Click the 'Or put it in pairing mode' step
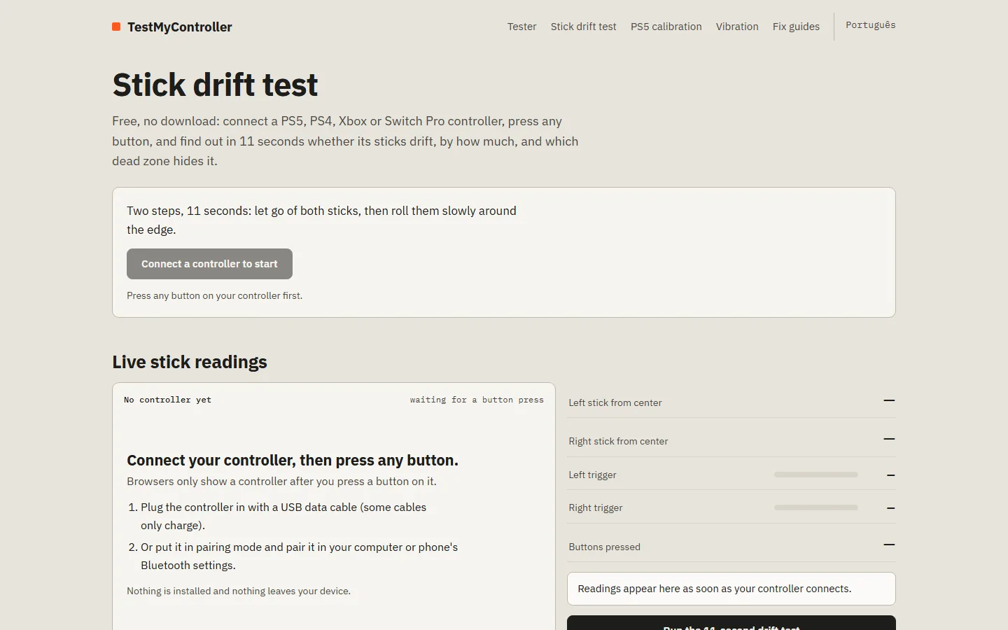 pyautogui.click(x=299, y=556)
